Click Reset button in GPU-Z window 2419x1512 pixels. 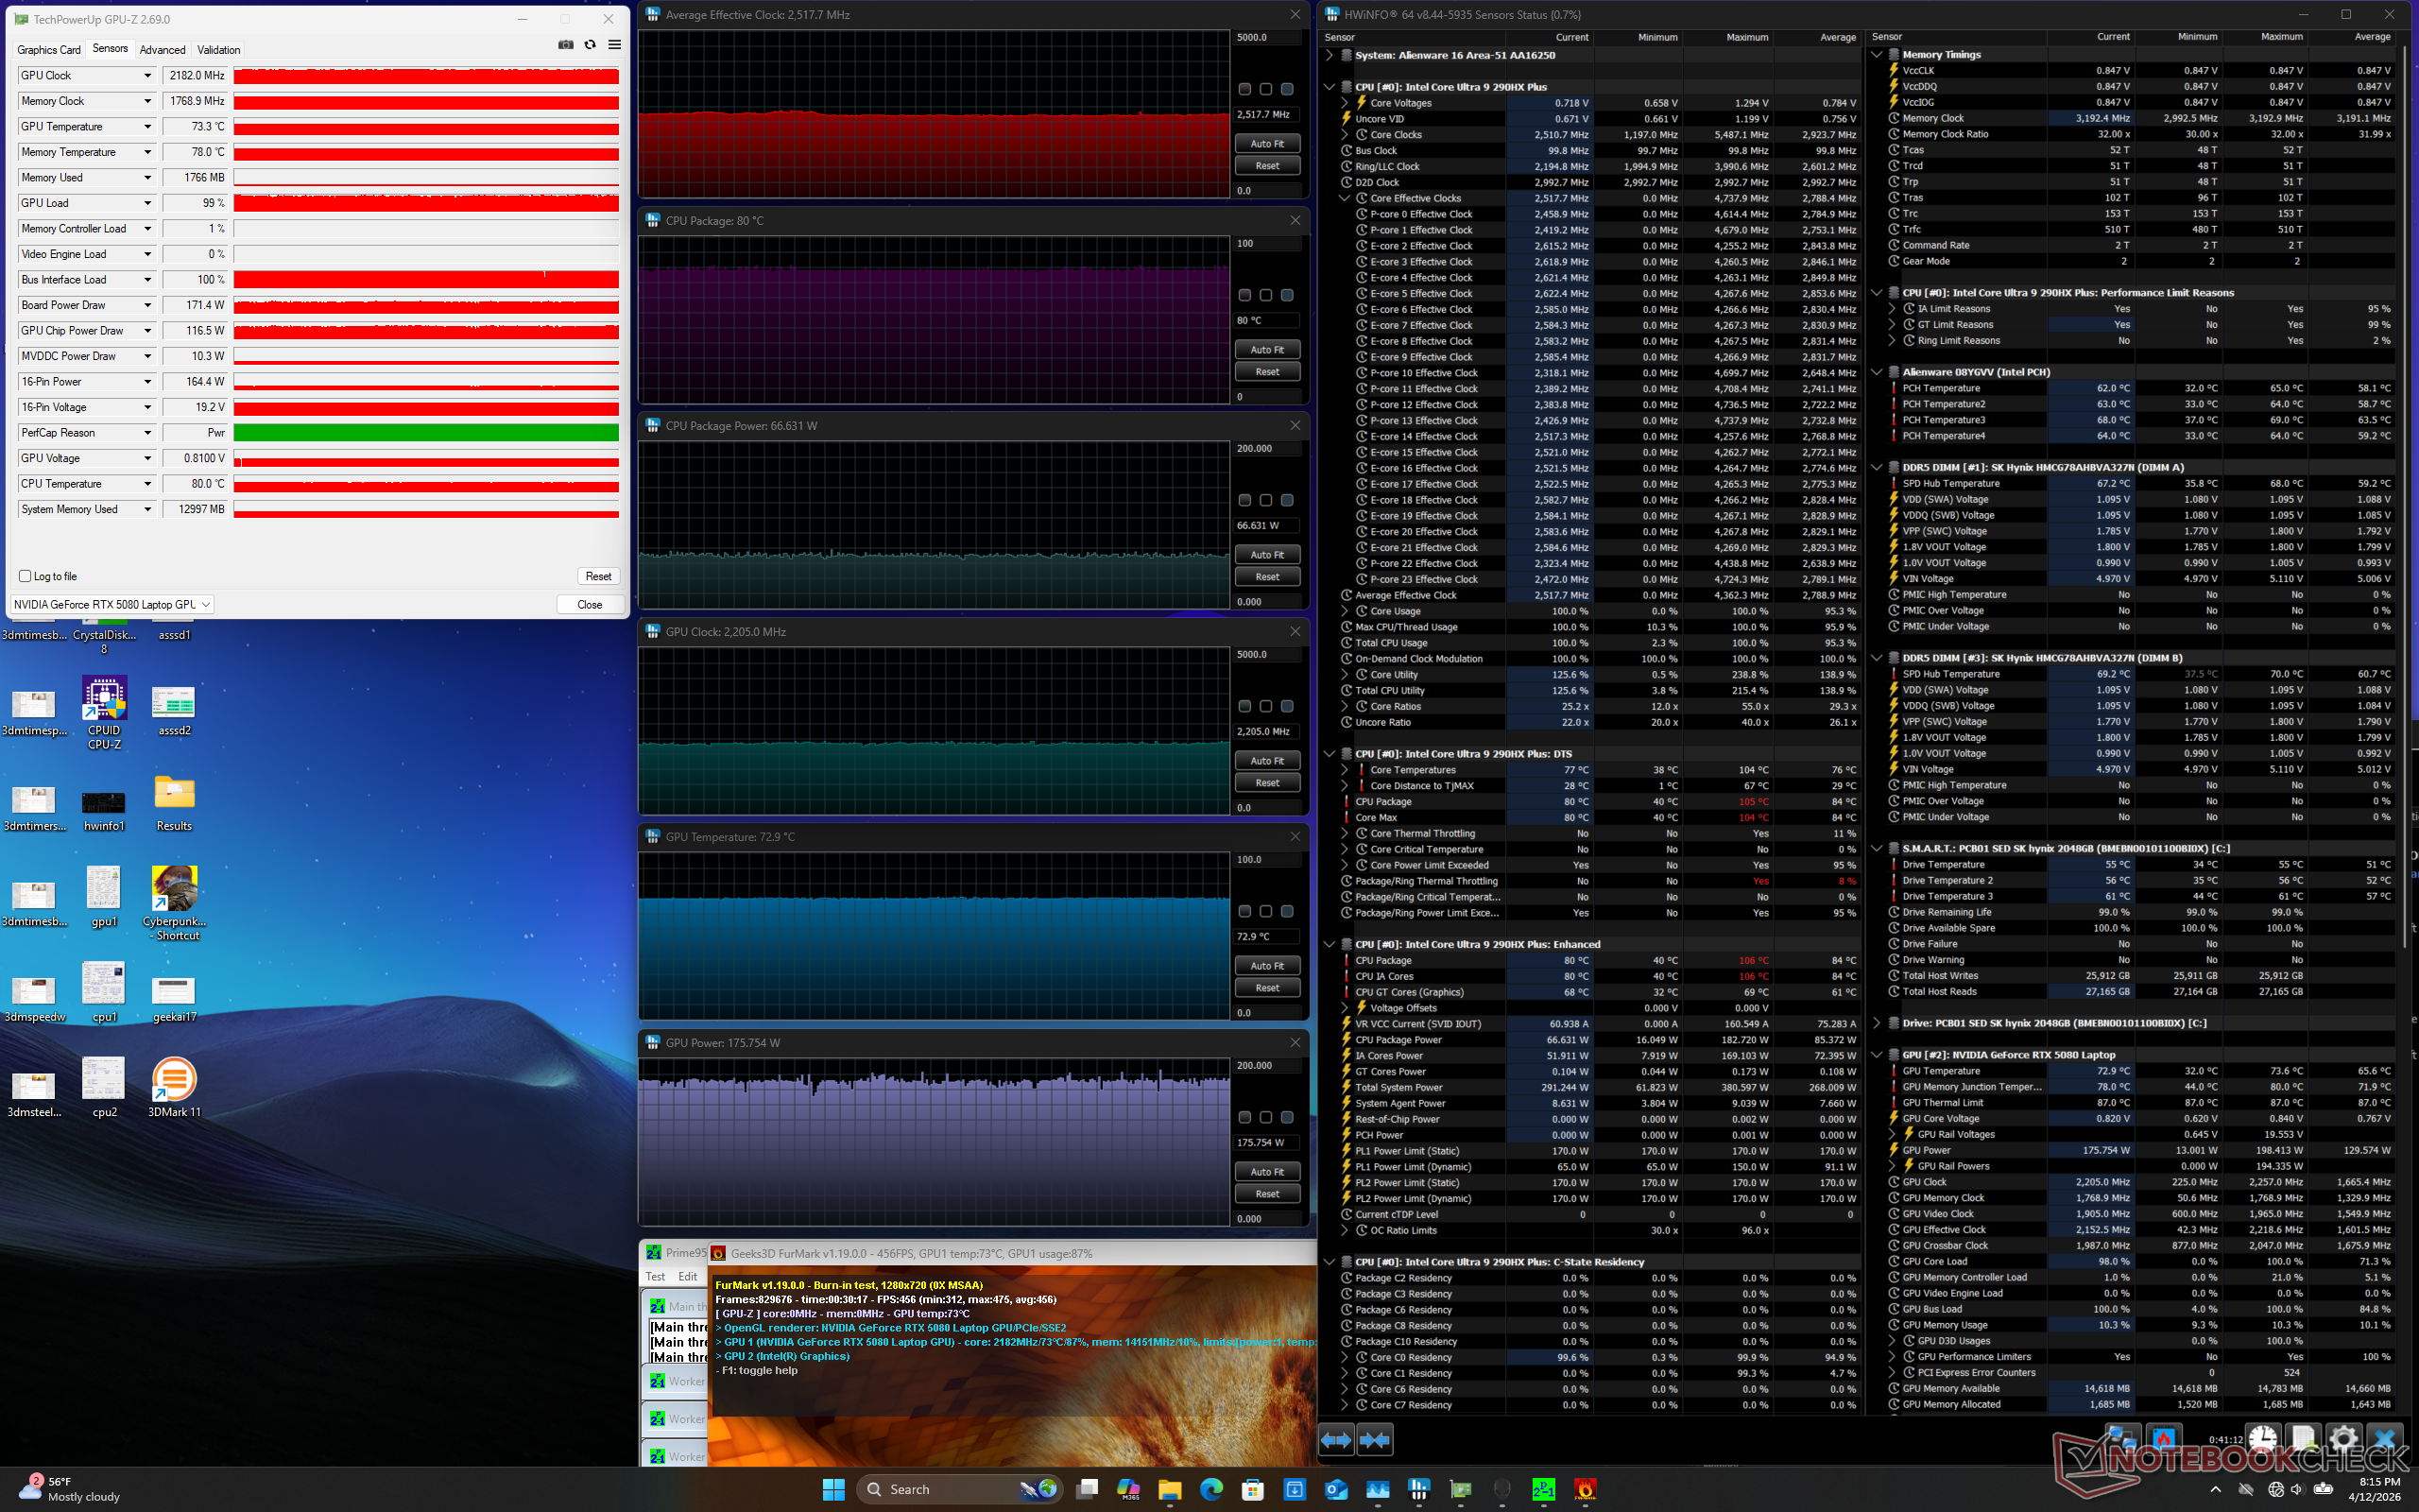click(x=599, y=576)
